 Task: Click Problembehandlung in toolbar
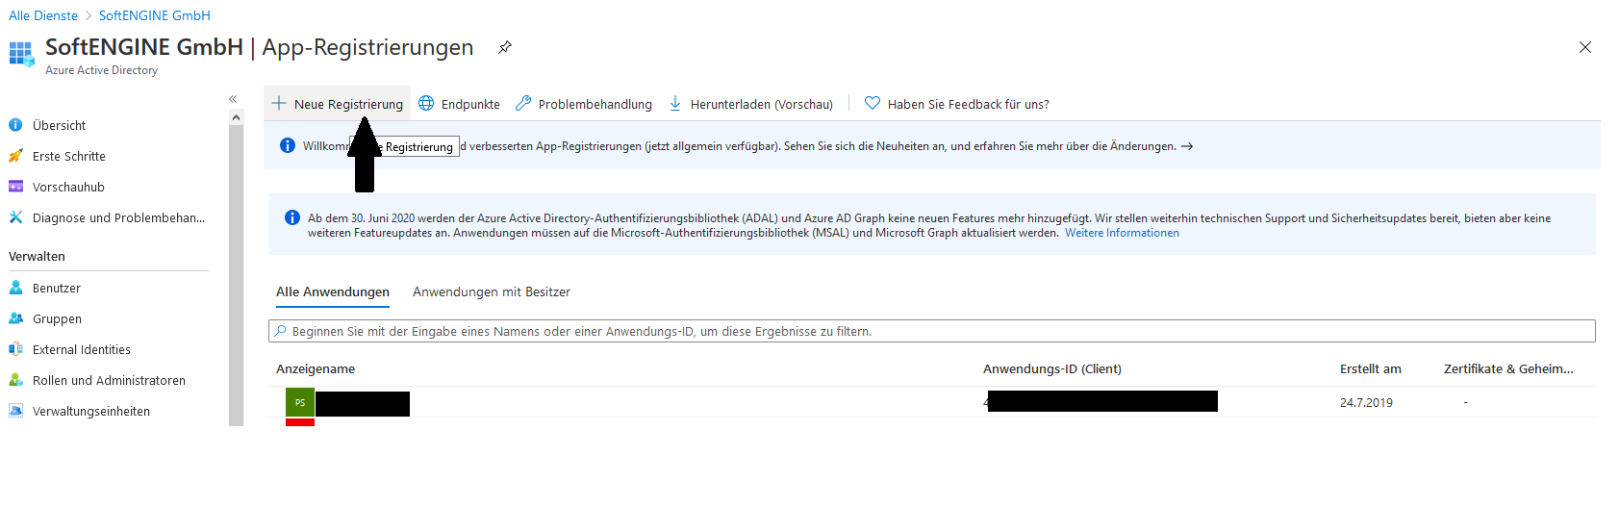[x=584, y=104]
